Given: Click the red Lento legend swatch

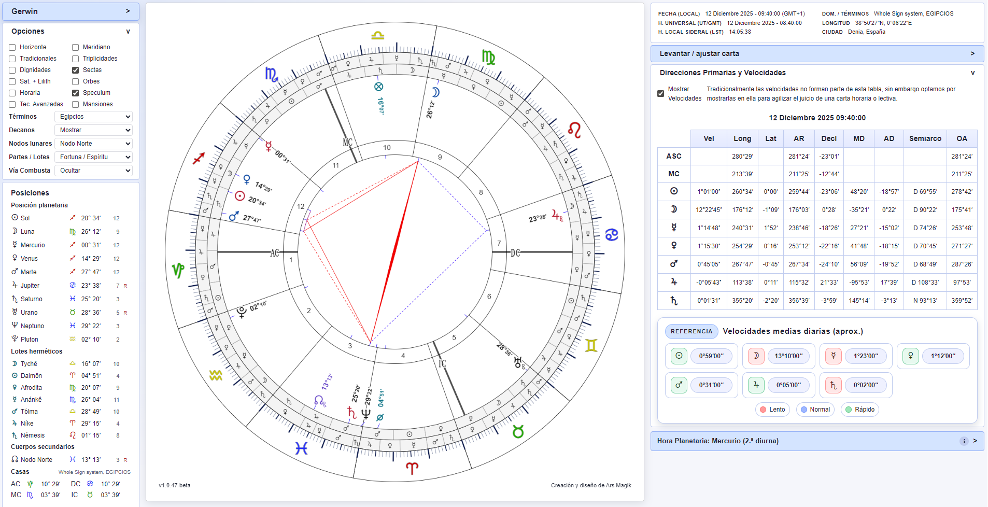Looking at the screenshot, I should [763, 410].
